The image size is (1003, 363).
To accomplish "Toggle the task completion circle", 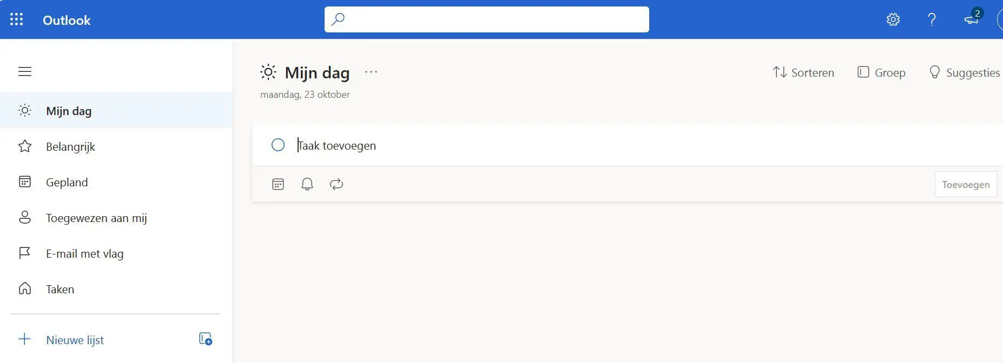I will [278, 145].
